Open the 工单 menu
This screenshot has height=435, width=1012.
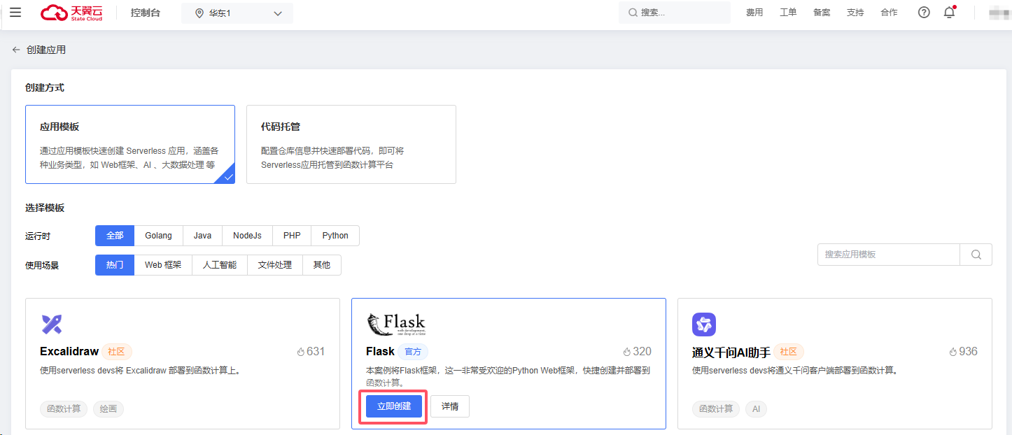[788, 13]
